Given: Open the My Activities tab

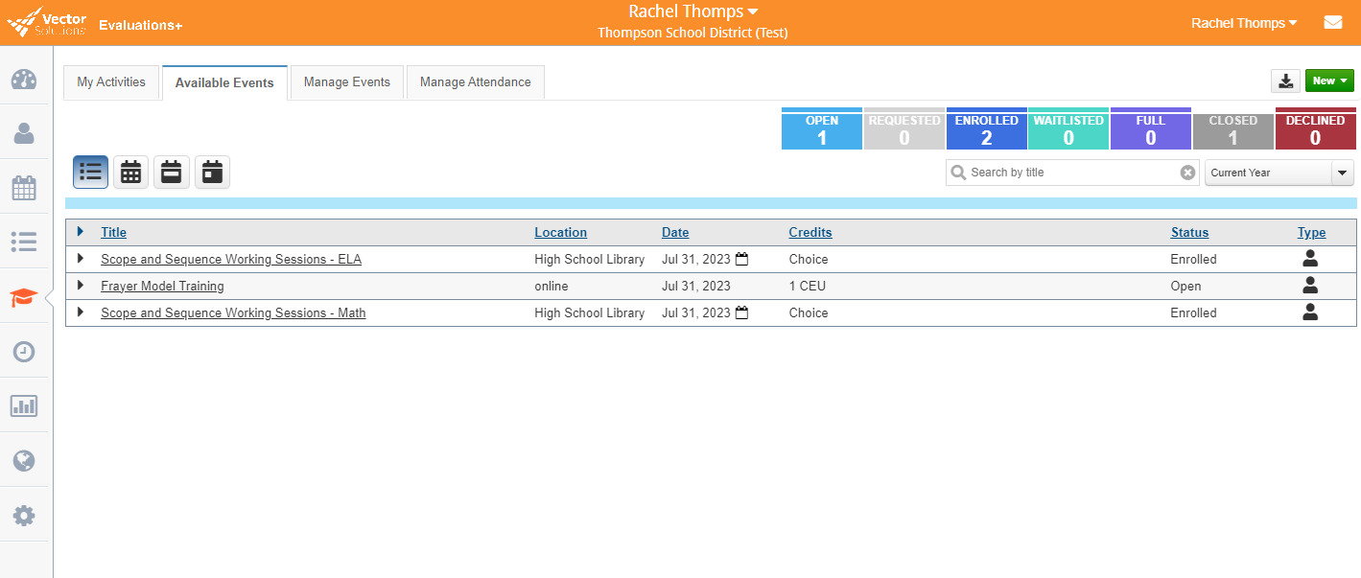Looking at the screenshot, I should coord(111,82).
